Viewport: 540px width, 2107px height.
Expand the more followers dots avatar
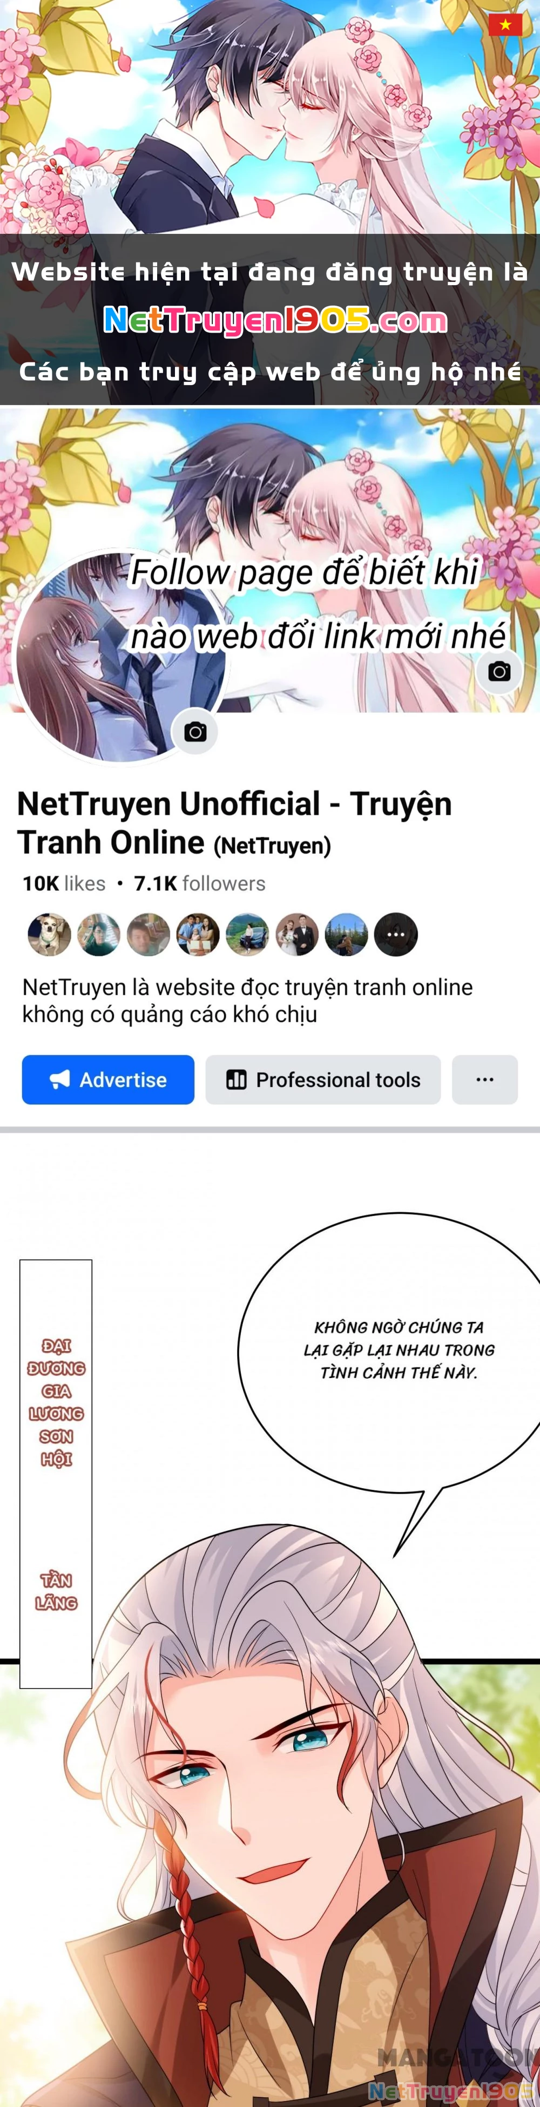[x=396, y=934]
